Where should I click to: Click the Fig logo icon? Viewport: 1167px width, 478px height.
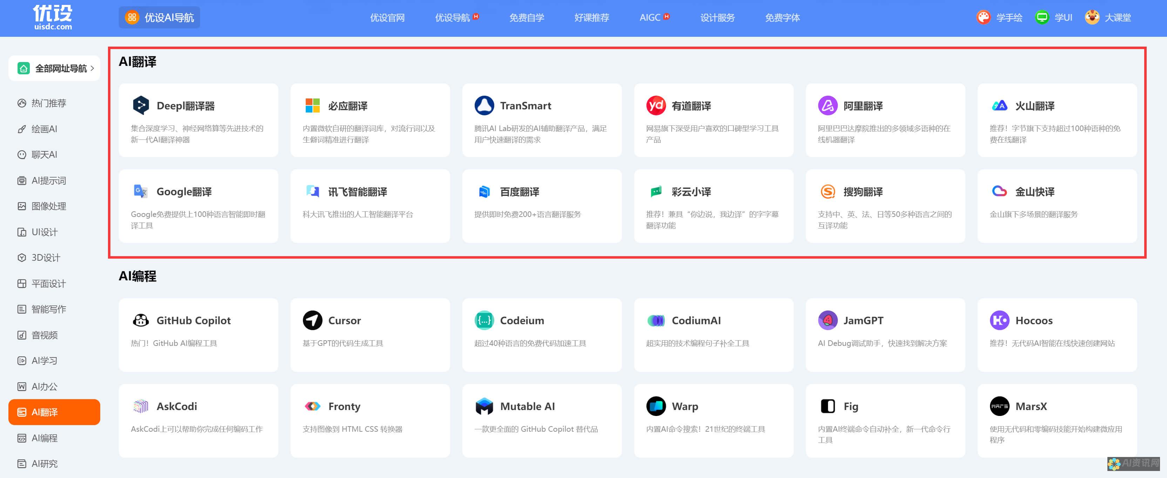coord(827,406)
